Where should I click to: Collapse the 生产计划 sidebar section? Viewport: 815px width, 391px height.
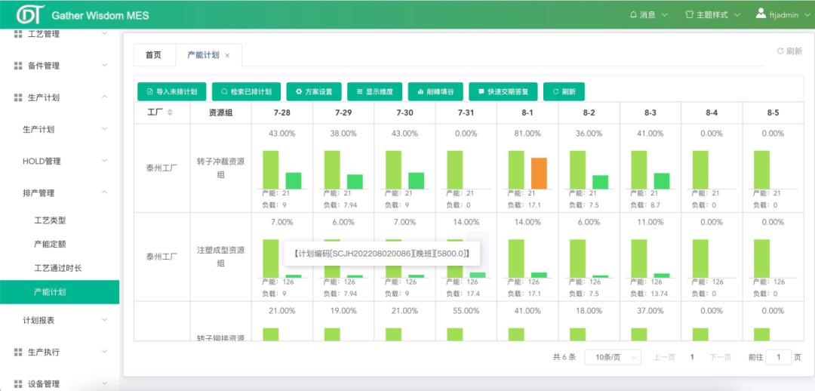click(x=104, y=97)
